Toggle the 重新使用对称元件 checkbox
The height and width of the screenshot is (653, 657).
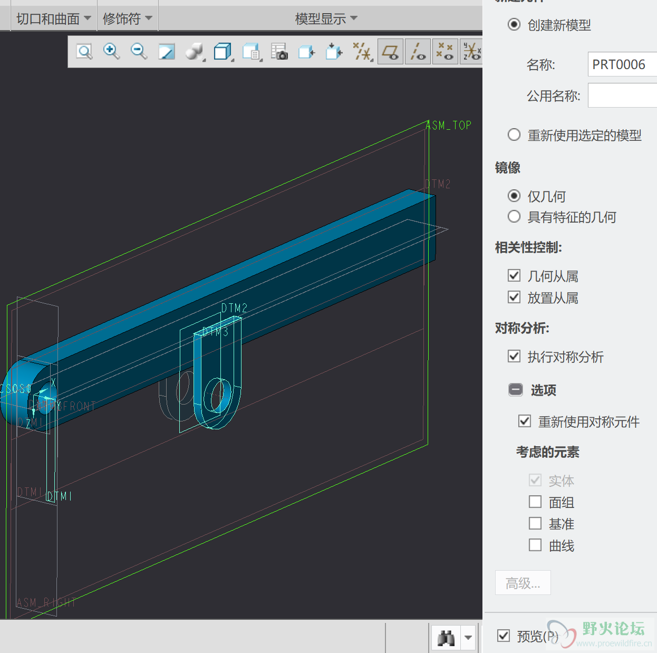tap(524, 421)
